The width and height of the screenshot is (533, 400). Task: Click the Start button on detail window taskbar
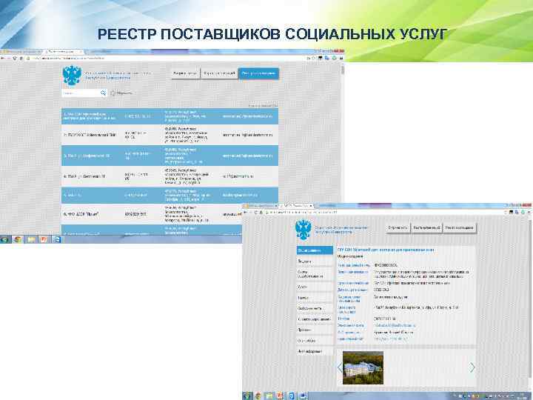(247, 396)
